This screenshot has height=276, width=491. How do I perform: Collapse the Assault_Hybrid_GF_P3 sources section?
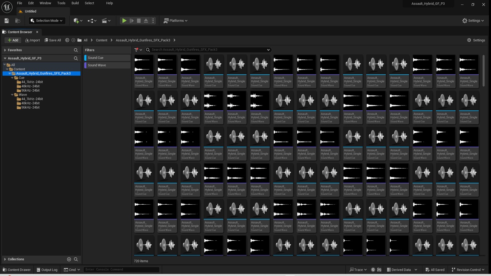[x=5, y=59]
